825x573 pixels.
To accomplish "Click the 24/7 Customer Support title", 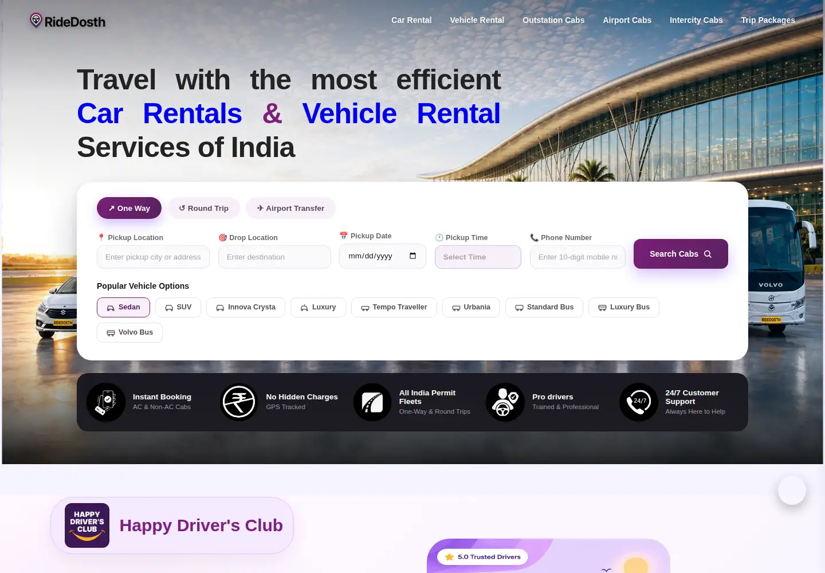I will [x=692, y=397].
